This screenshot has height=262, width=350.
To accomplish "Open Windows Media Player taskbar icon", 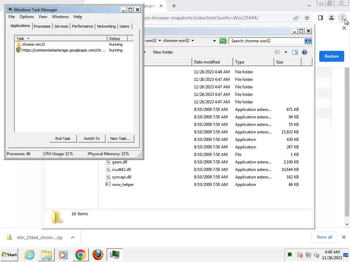I will (63, 254).
